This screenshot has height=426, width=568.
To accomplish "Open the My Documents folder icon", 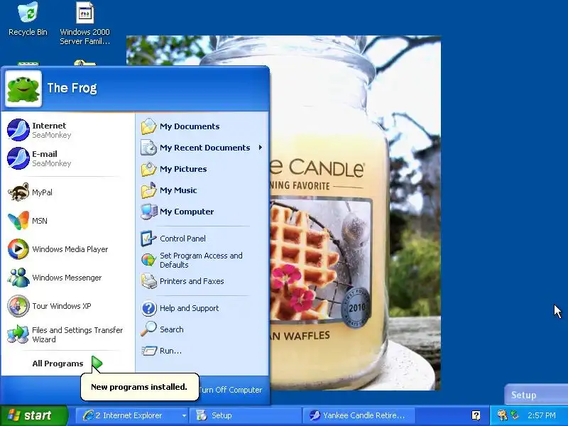I will (x=148, y=126).
